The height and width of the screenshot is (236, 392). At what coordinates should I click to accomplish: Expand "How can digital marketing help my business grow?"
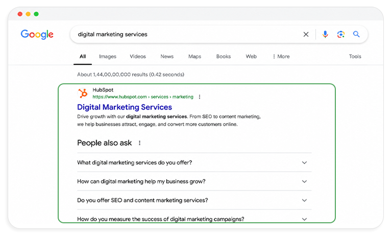(194, 181)
